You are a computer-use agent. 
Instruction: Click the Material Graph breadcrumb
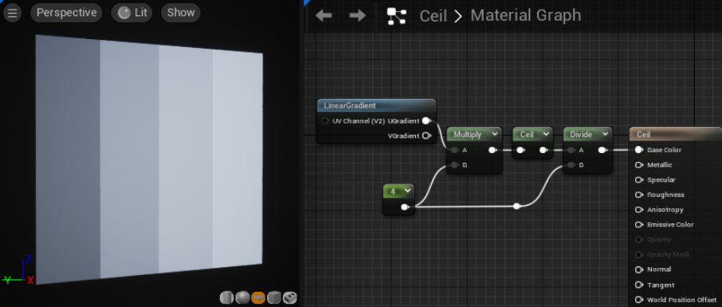pos(525,16)
